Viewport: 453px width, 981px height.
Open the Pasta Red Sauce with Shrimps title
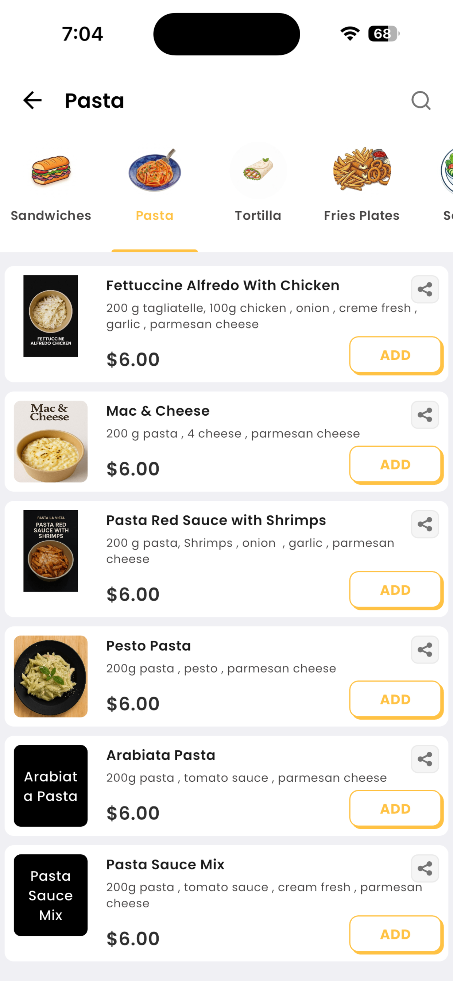(216, 520)
